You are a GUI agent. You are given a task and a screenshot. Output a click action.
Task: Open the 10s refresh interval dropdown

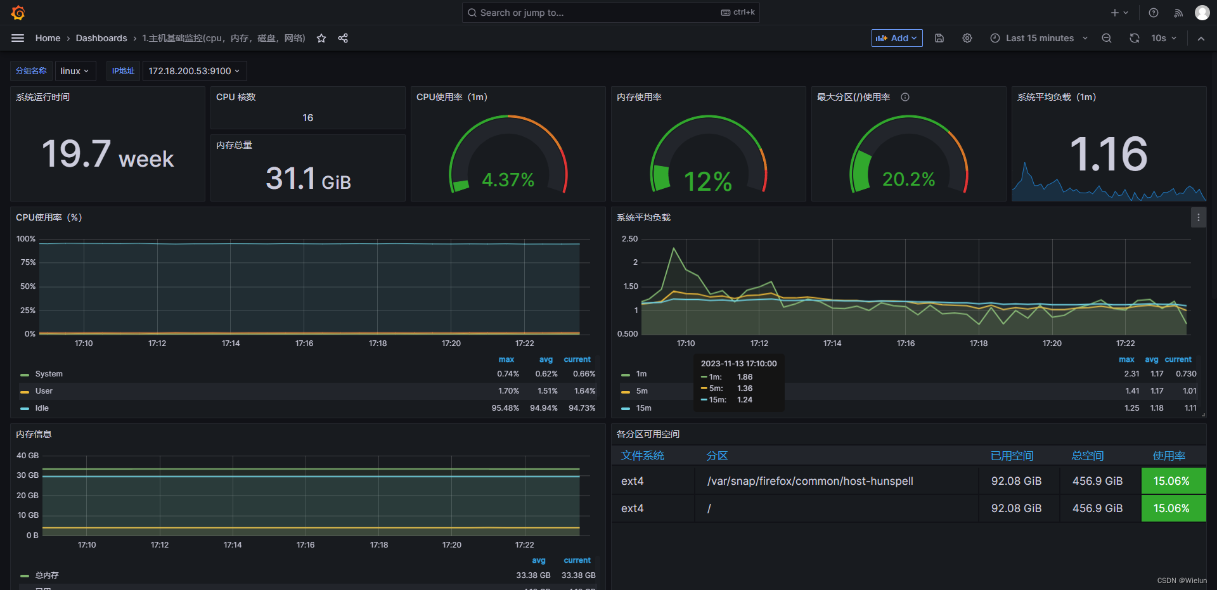1164,38
